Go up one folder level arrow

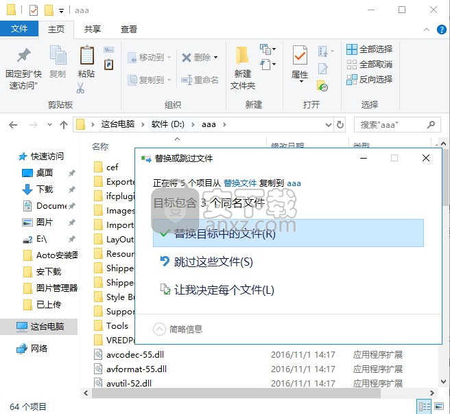pos(64,125)
